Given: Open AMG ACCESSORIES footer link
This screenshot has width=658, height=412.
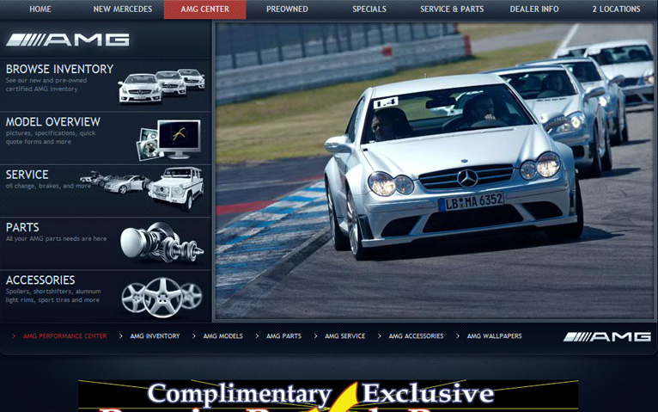Looking at the screenshot, I should (x=416, y=336).
